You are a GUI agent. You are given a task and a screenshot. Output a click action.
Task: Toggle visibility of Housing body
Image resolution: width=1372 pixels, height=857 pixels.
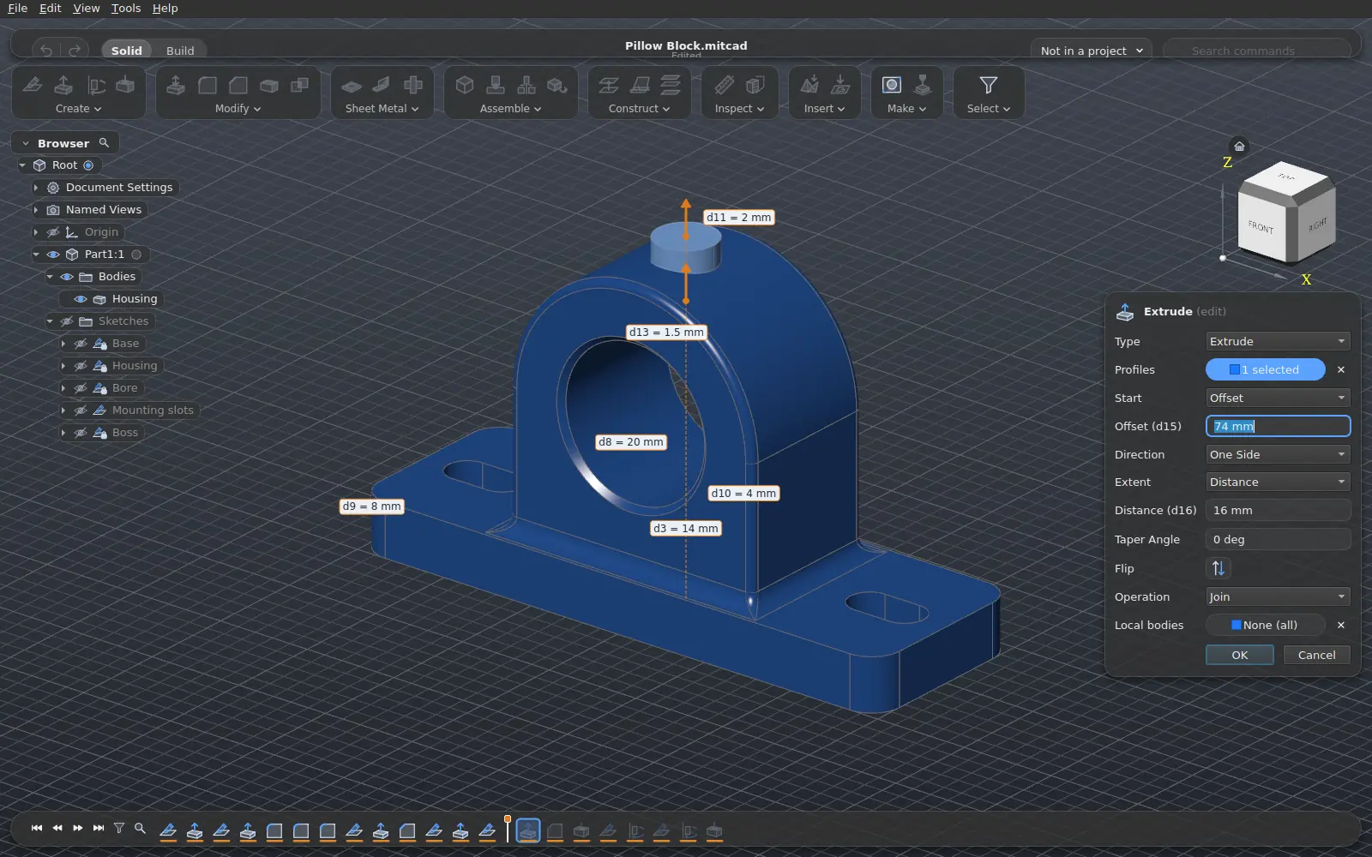click(81, 299)
